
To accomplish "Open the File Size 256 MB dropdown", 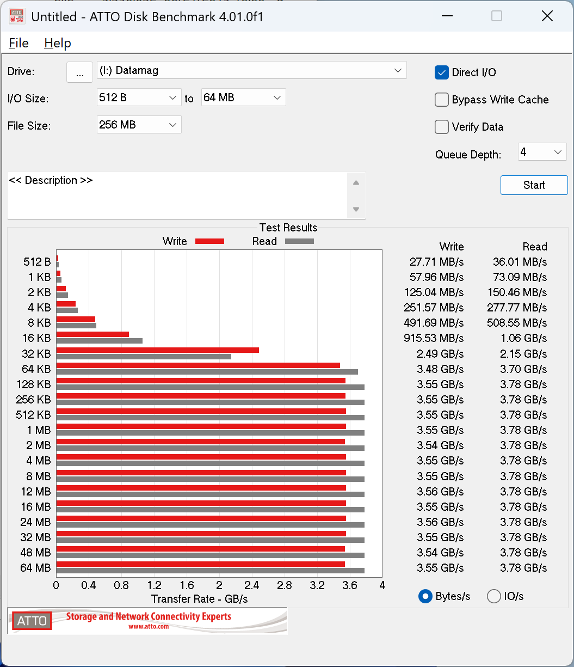I will (139, 125).
